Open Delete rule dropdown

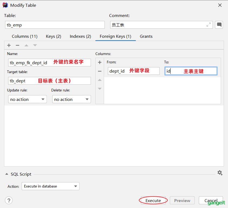[x=71, y=99]
